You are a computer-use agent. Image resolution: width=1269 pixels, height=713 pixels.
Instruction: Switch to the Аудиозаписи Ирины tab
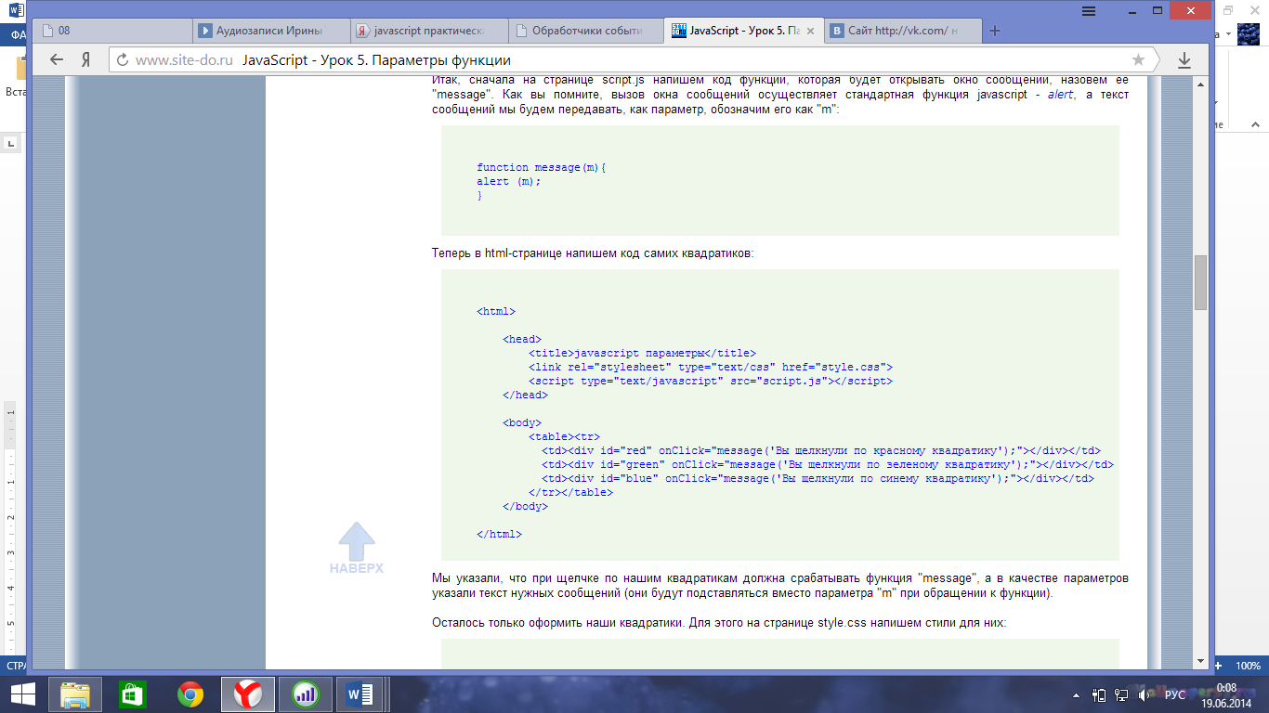[269, 31]
